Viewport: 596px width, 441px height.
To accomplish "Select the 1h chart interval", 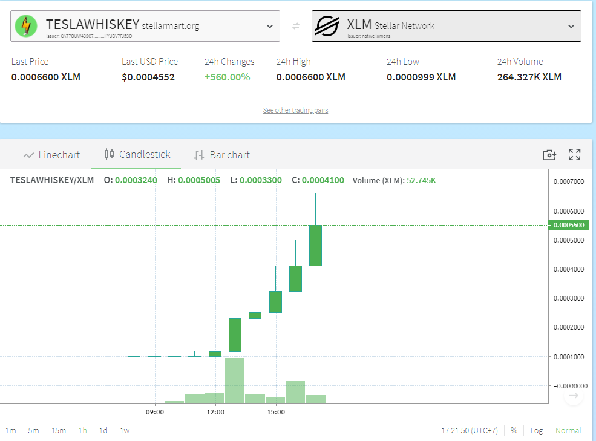I will point(82,430).
